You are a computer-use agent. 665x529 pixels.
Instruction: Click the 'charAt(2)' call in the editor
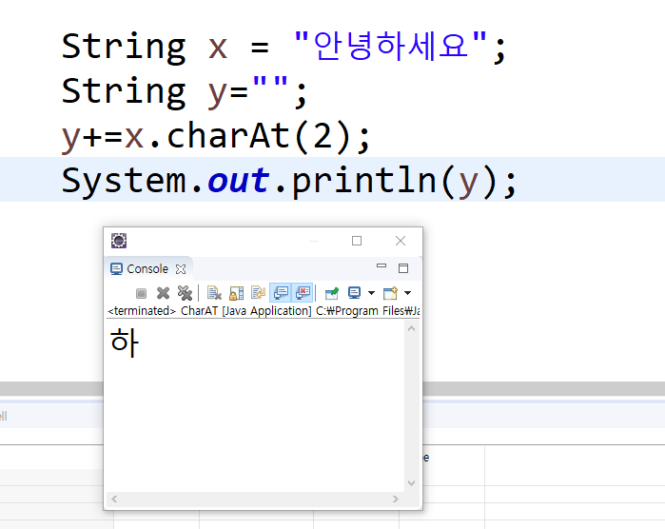point(259,136)
